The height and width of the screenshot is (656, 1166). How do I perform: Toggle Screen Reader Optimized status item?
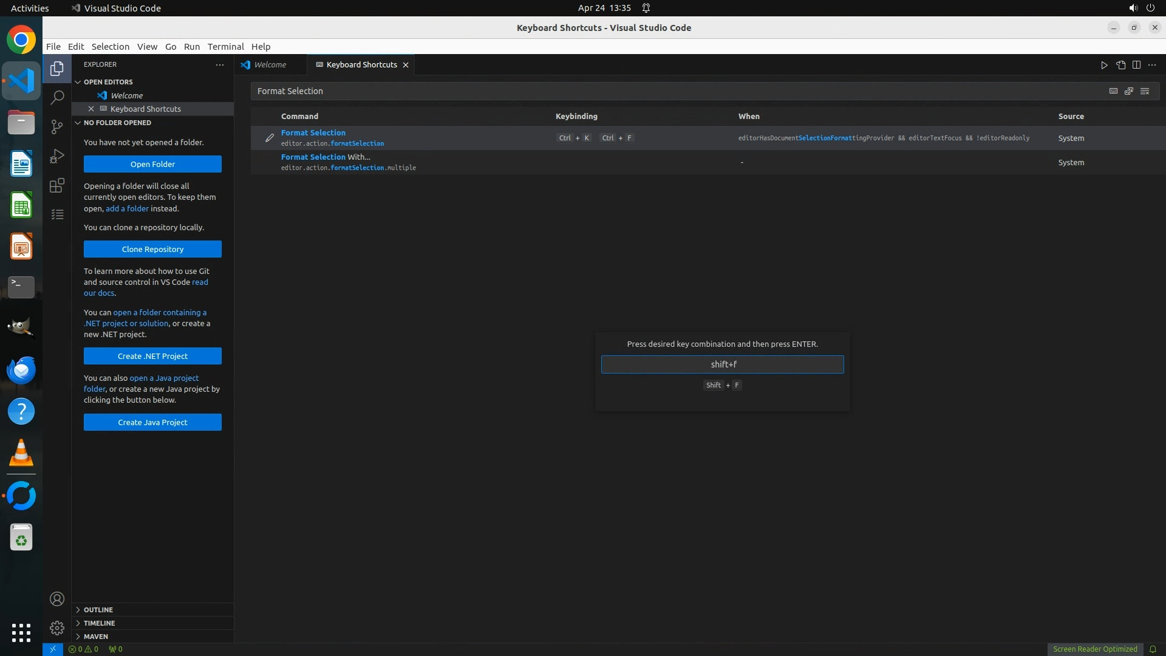point(1094,649)
